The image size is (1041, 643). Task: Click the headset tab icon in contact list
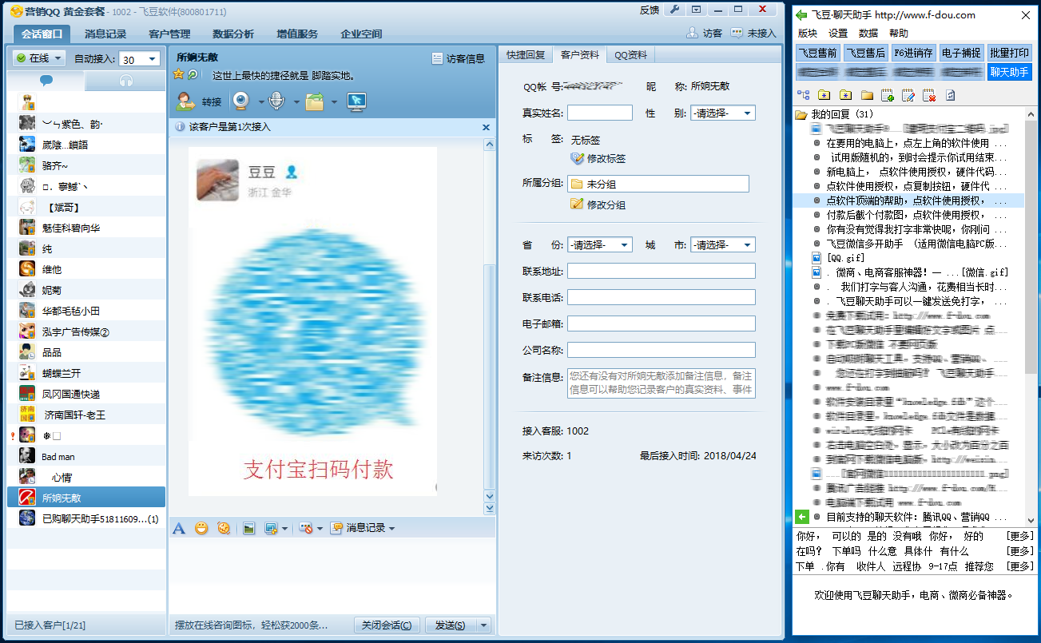point(125,81)
